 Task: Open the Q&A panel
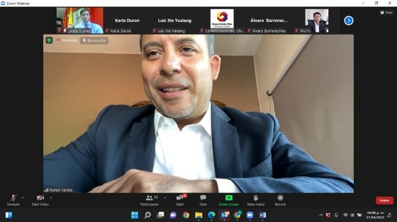pyautogui.click(x=180, y=201)
